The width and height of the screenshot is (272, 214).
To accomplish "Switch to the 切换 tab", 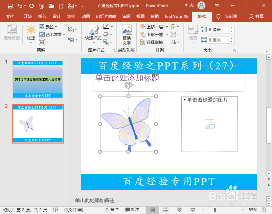I will click(x=71, y=17).
